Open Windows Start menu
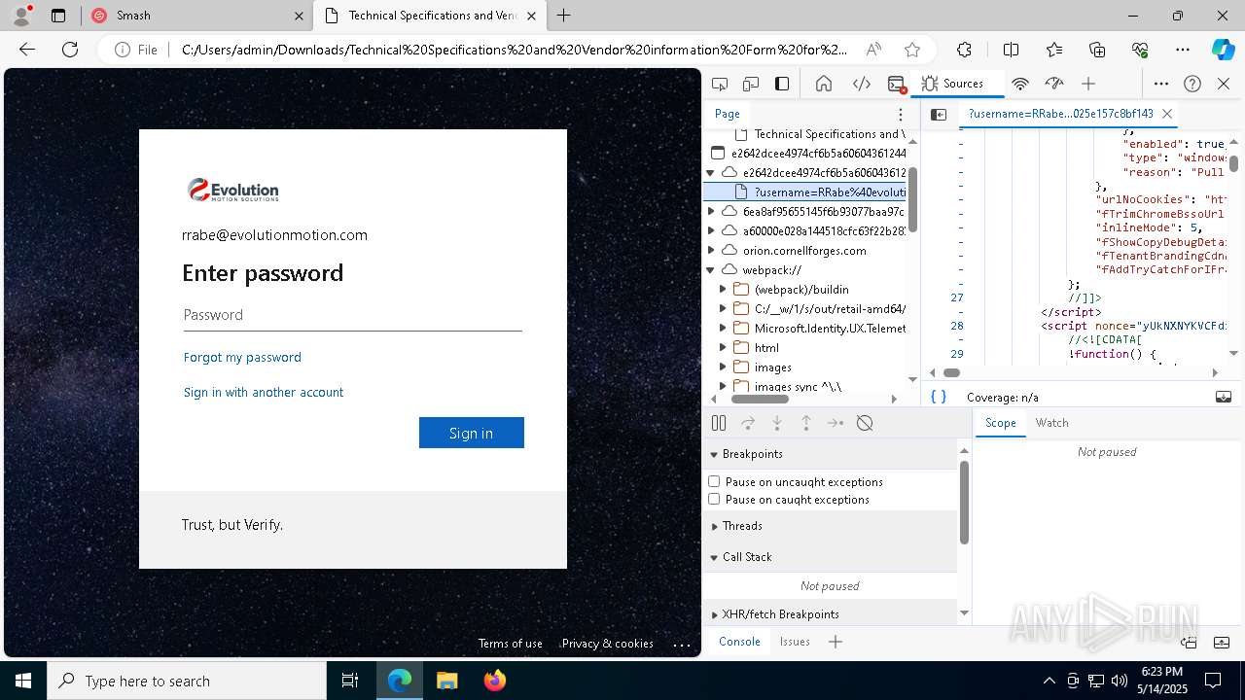 [x=23, y=681]
